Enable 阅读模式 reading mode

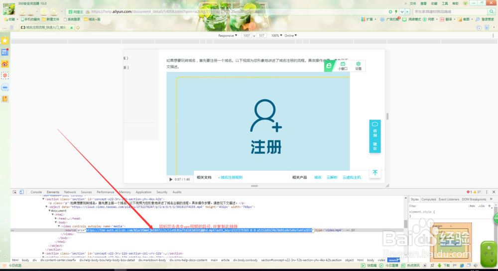point(412,19)
